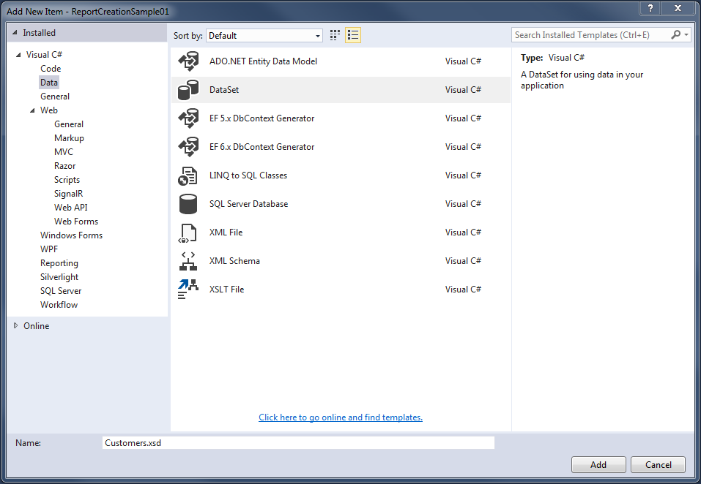Select the WPF category
Screen dimensions: 701x484
coord(49,249)
